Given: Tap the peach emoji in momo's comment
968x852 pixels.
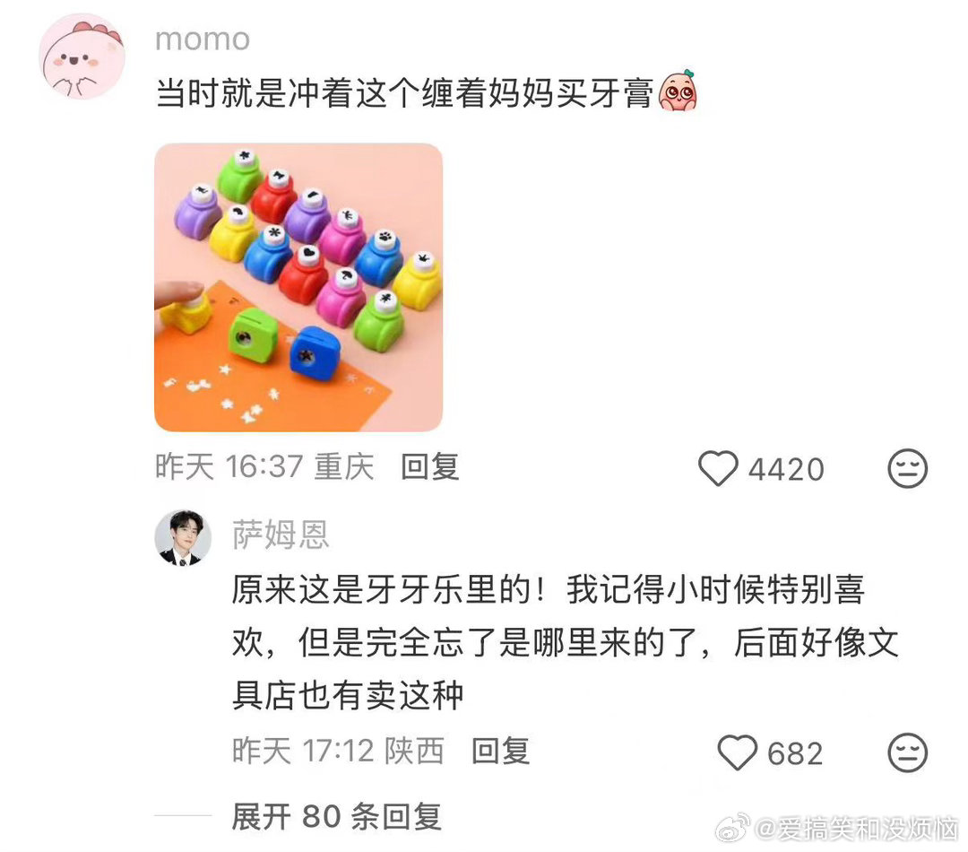Looking at the screenshot, I should pos(678,91).
